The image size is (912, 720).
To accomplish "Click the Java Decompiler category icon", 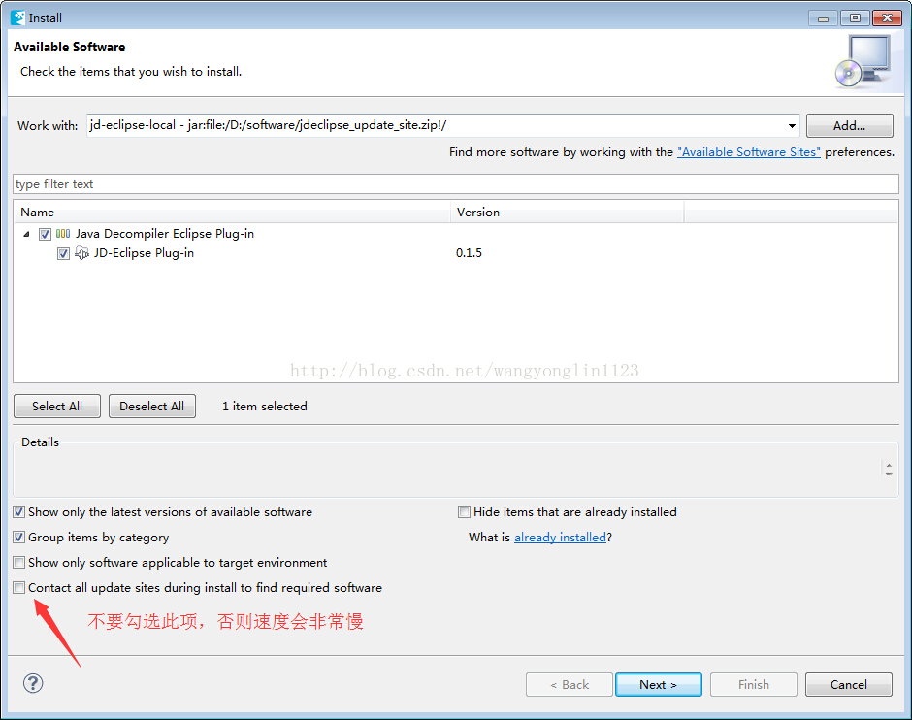I will point(63,234).
